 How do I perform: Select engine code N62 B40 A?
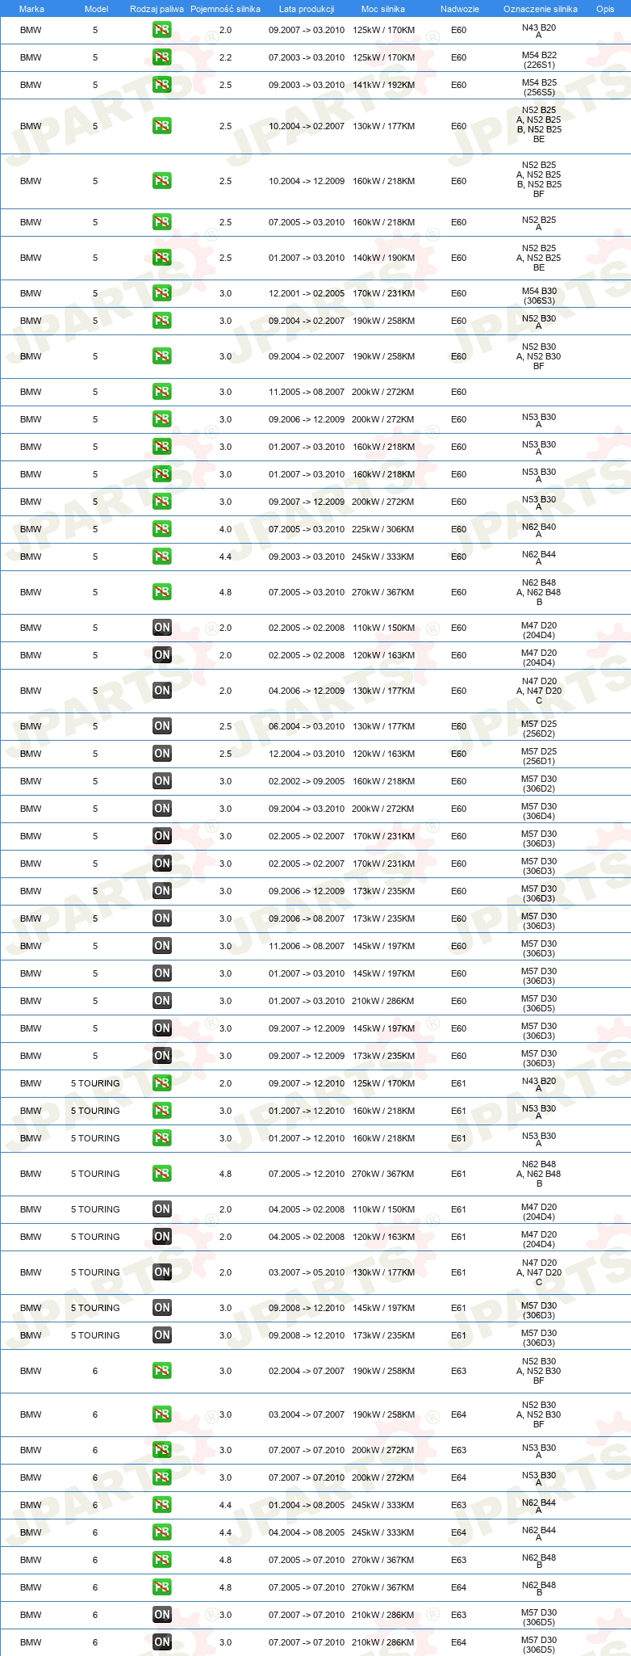[x=539, y=531]
